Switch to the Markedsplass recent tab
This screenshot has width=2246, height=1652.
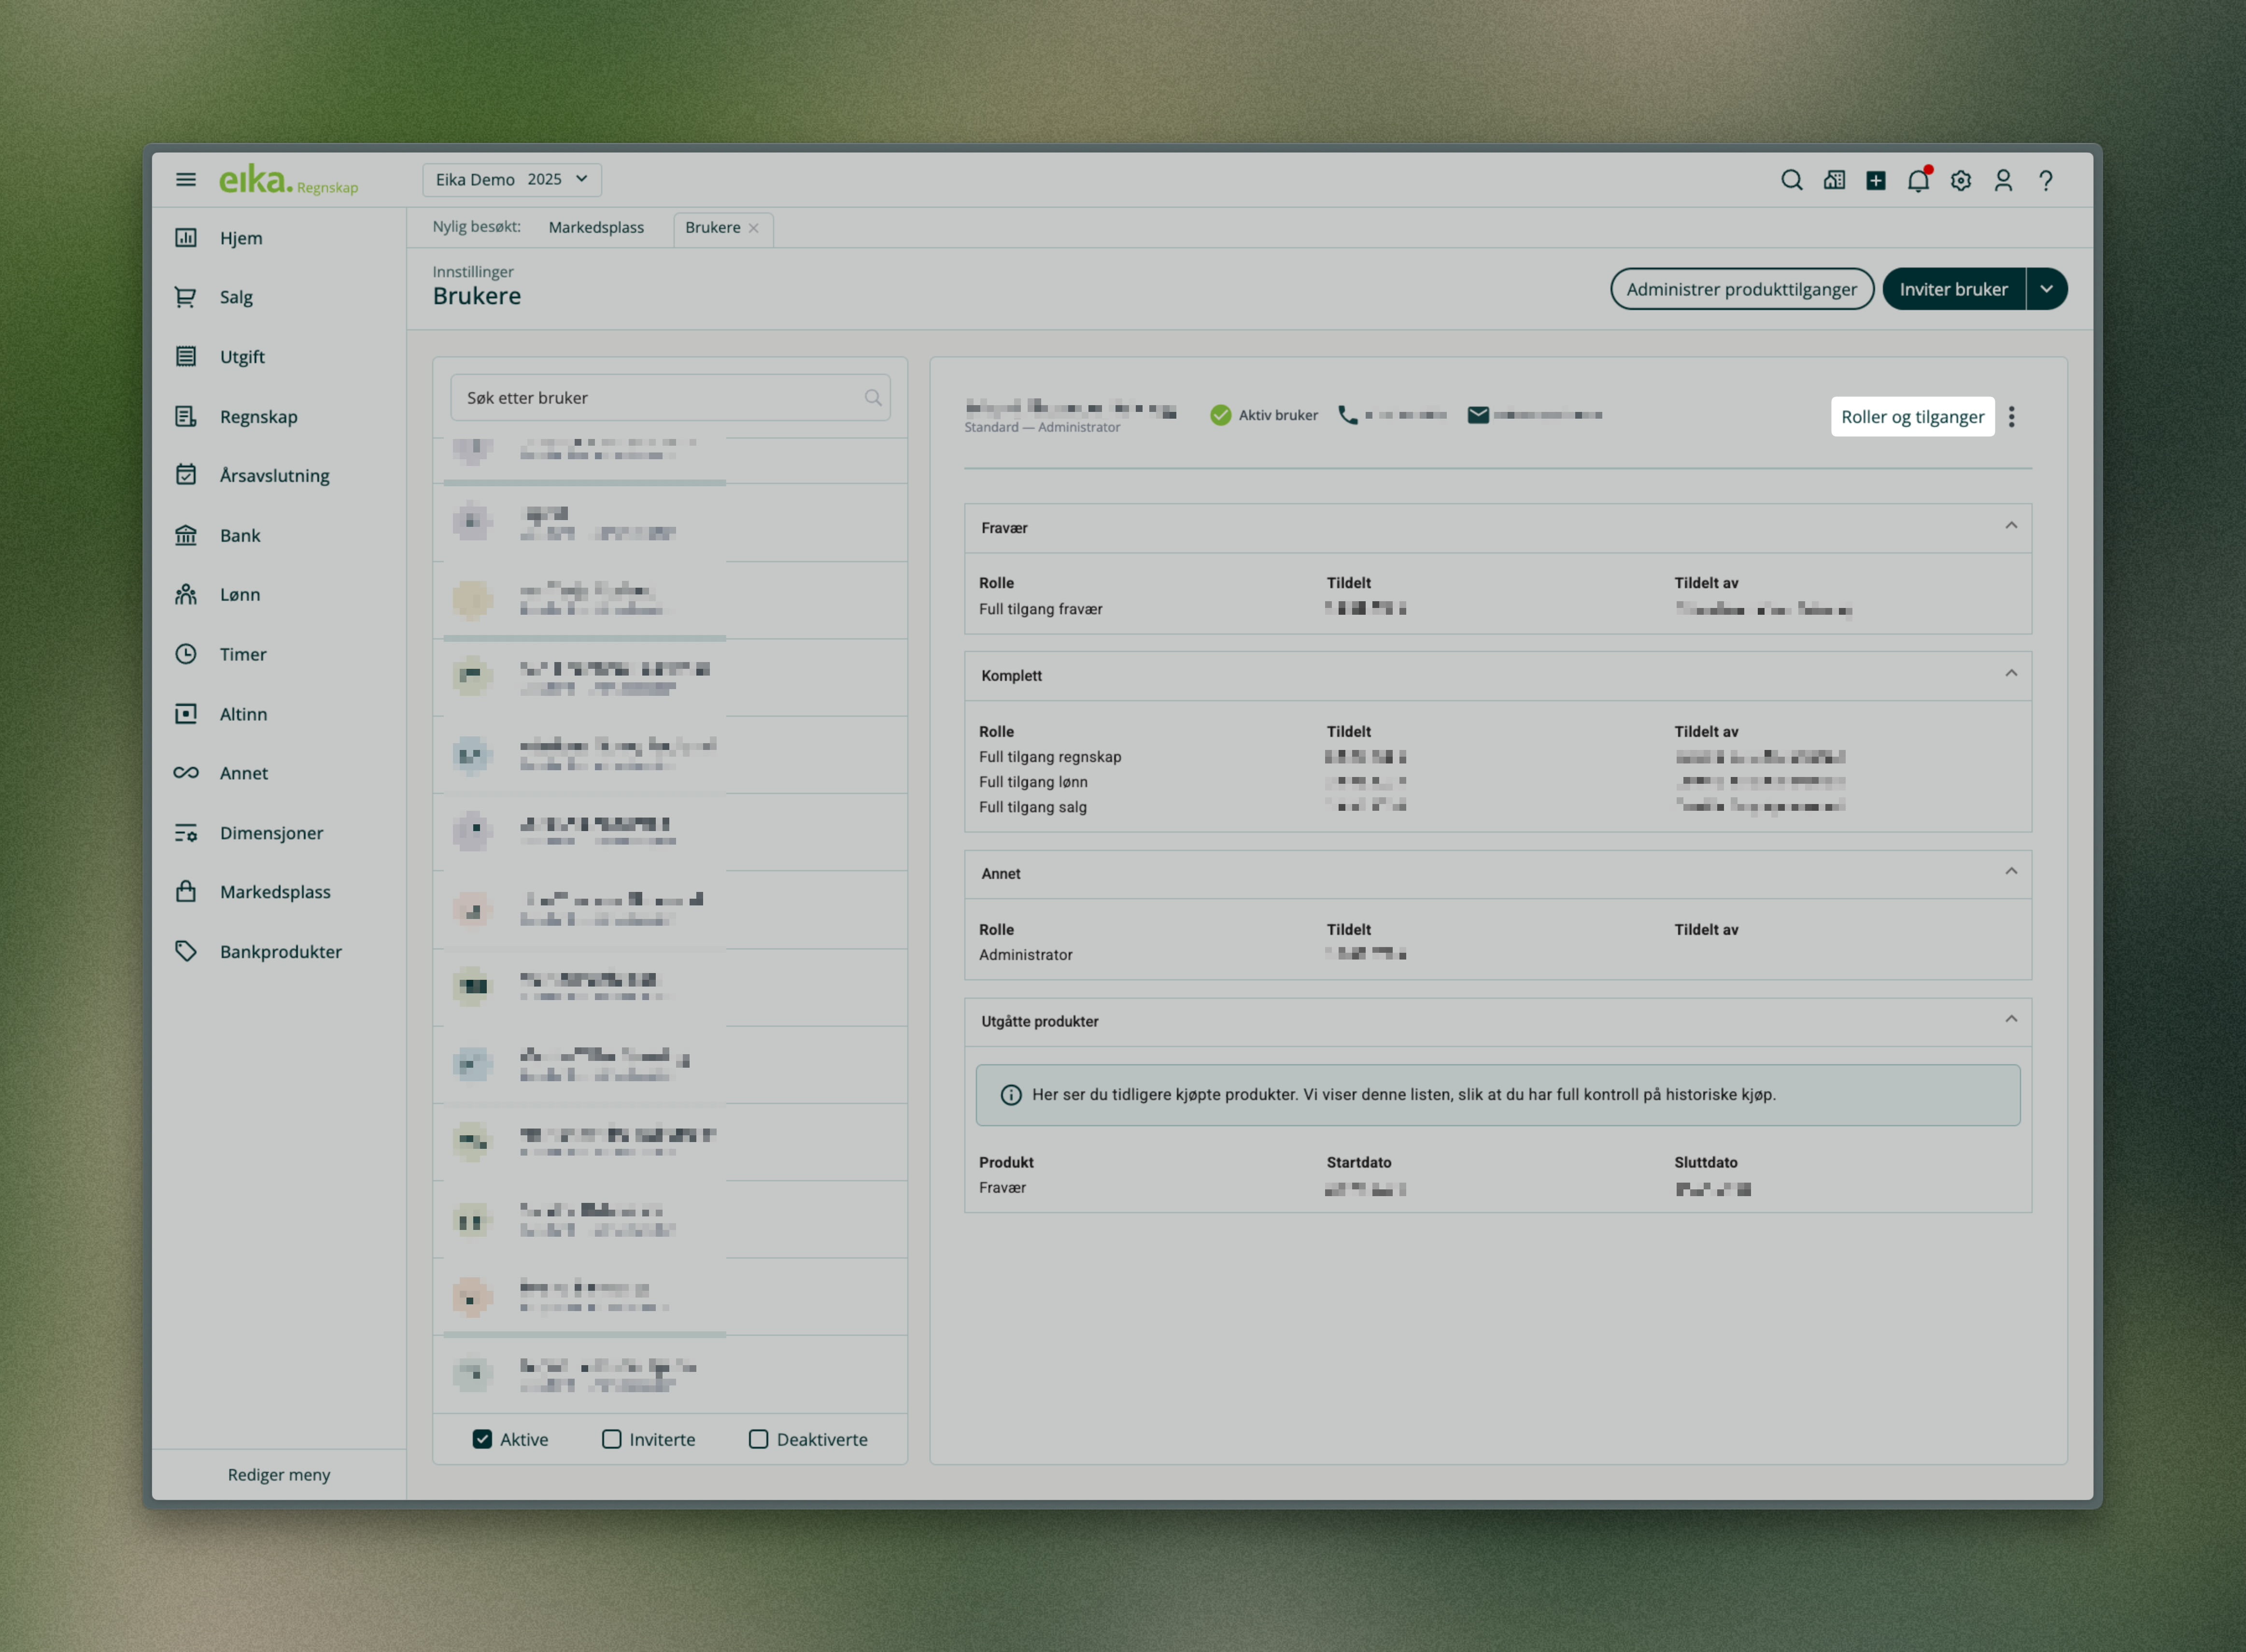coord(595,228)
